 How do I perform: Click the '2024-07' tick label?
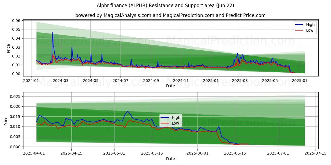121,81
